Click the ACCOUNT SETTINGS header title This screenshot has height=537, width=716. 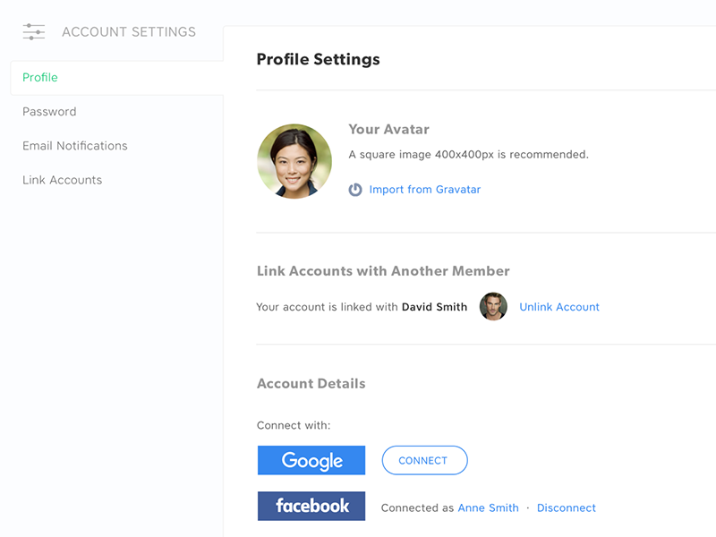(x=129, y=32)
